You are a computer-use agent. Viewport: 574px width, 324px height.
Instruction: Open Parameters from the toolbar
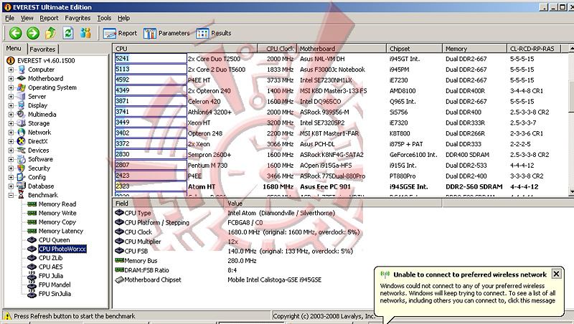[166, 33]
